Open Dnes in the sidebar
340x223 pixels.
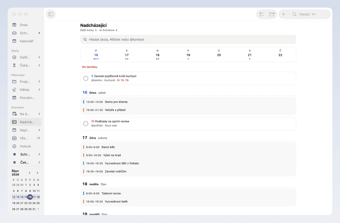click(26, 25)
